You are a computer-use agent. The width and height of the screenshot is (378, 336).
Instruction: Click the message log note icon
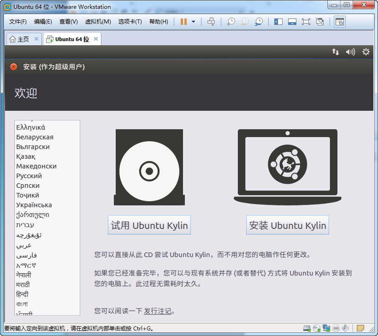point(360,328)
